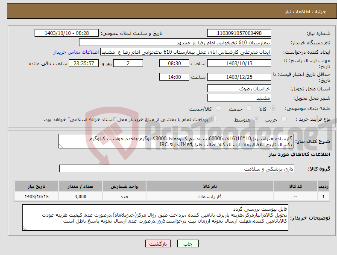The height and width of the screenshot is (255, 337).
Task: Click the تاریخ نیاز column header
Action: pyautogui.click(x=36, y=186)
